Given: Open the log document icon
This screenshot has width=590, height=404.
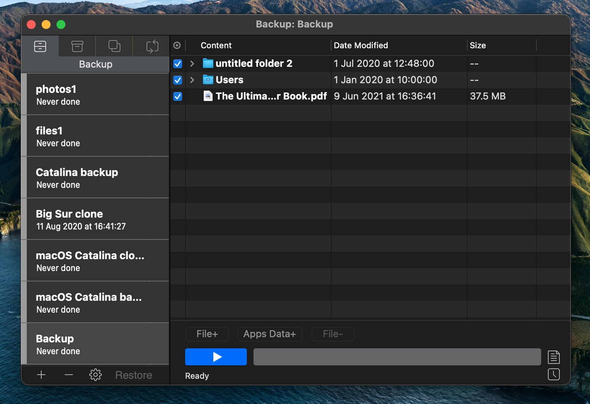Looking at the screenshot, I should (x=553, y=357).
